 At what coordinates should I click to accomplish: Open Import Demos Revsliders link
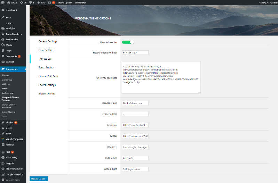point(8,106)
